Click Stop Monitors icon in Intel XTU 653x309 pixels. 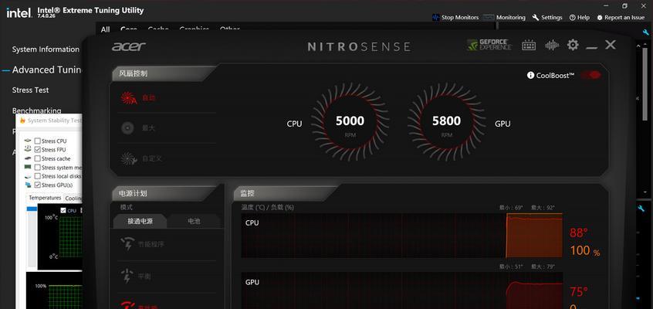[x=436, y=18]
